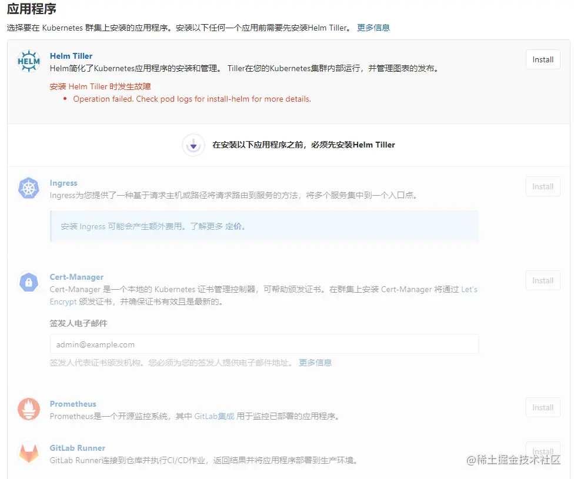Click Install button for Cert-Manager
574x479 pixels.
(543, 280)
